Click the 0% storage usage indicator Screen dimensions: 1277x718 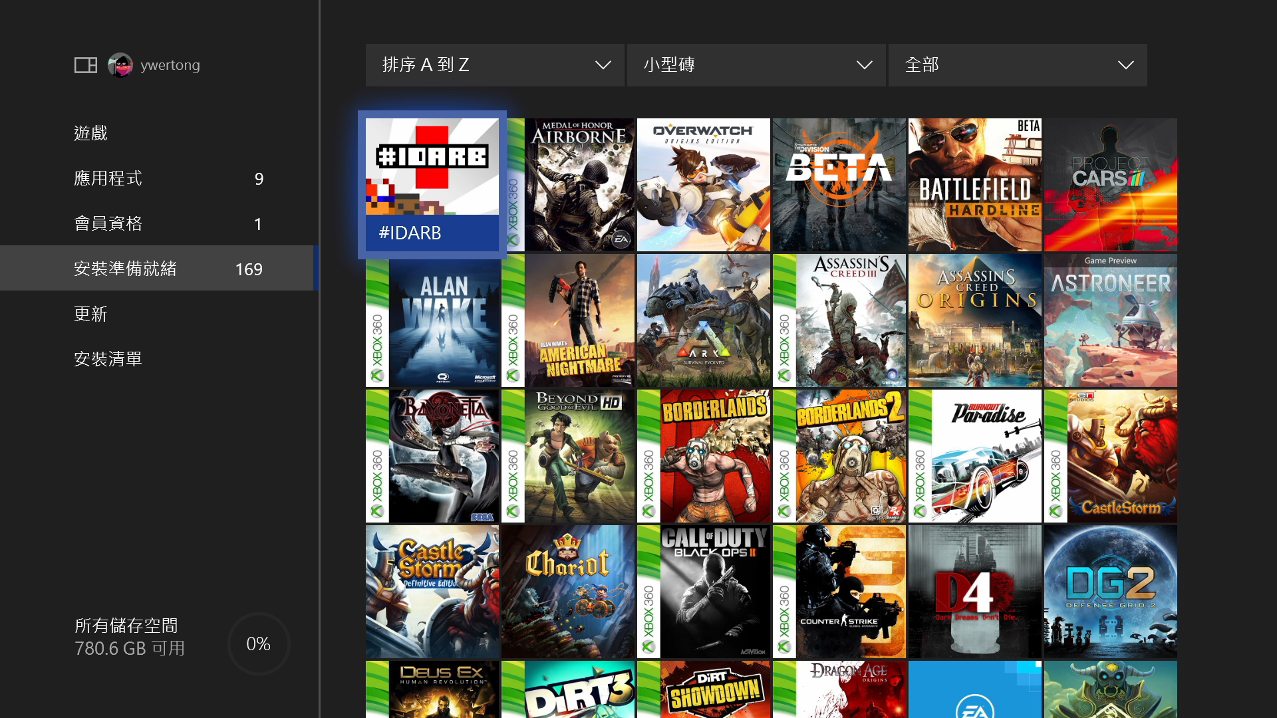[258, 643]
